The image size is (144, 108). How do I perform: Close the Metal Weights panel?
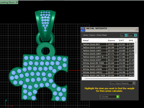pos(136,29)
